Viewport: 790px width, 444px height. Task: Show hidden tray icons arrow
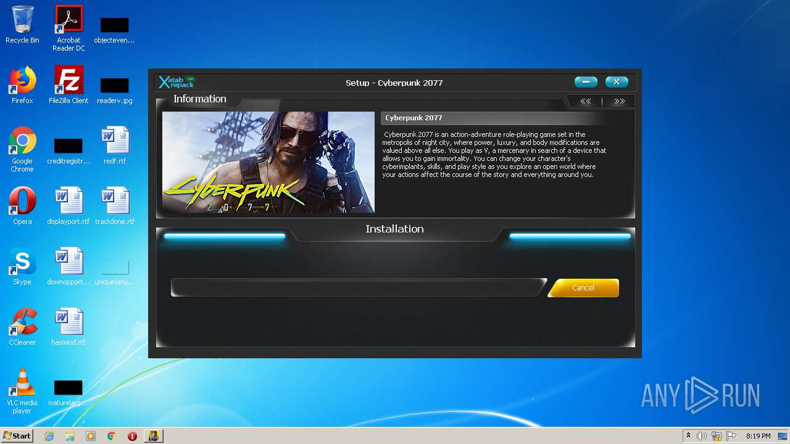(688, 436)
